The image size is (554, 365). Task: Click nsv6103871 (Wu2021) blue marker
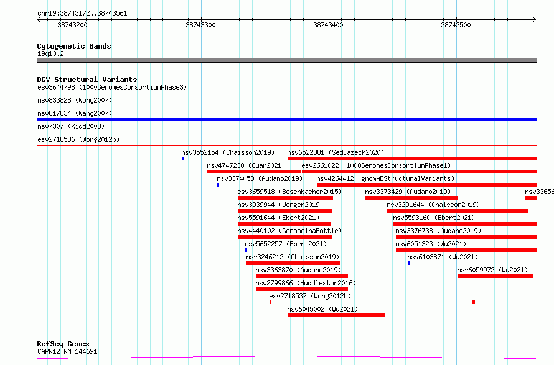408,264
